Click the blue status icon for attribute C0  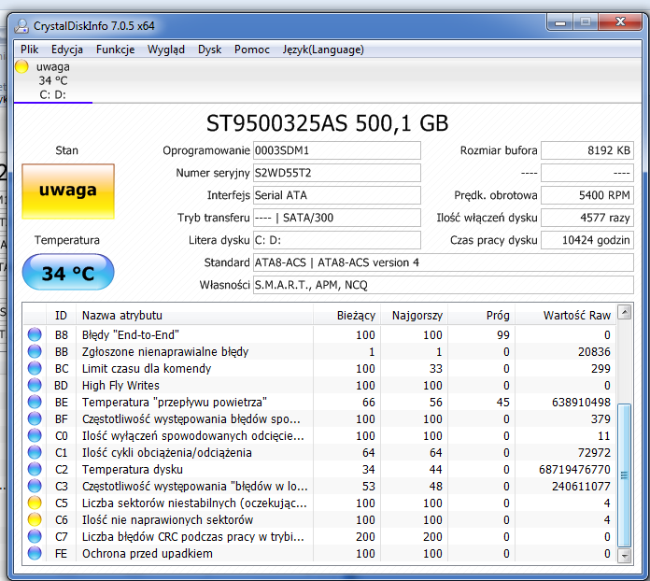[35, 435]
